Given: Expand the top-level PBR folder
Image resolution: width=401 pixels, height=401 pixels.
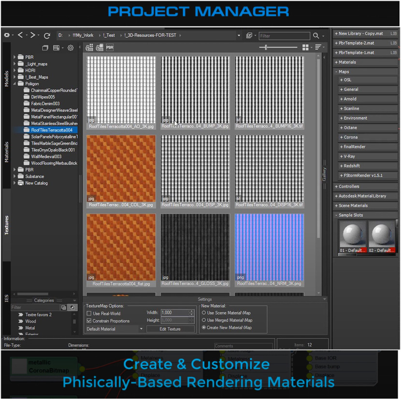Looking at the screenshot, I should [x=14, y=57].
